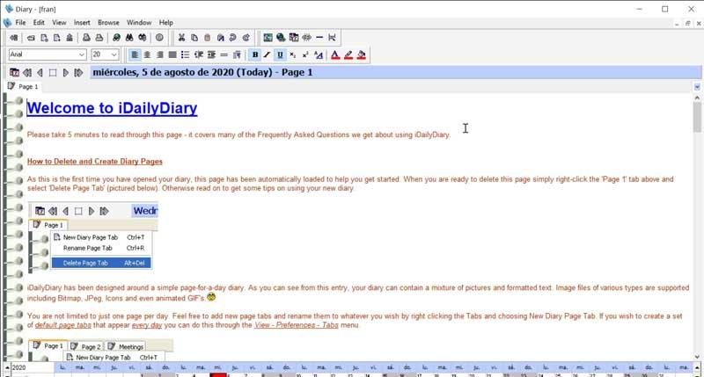This screenshot has height=377, width=704.
Task: Set paragraph alignment to center
Action: click(x=147, y=54)
